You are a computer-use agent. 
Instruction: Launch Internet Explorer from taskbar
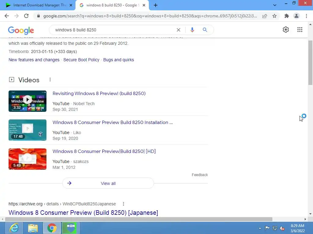coord(14,228)
